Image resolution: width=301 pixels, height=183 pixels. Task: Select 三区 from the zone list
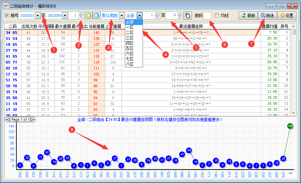tap(130, 38)
